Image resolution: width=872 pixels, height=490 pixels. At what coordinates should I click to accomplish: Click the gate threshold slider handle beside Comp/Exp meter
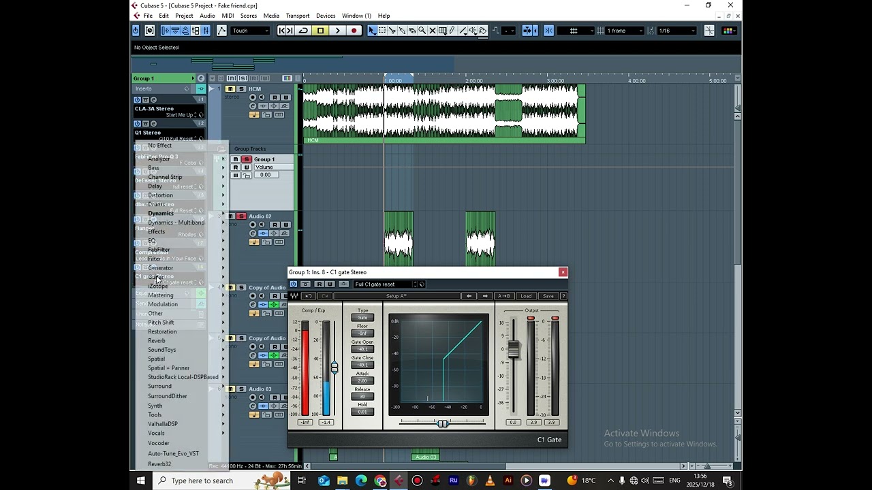click(x=334, y=367)
